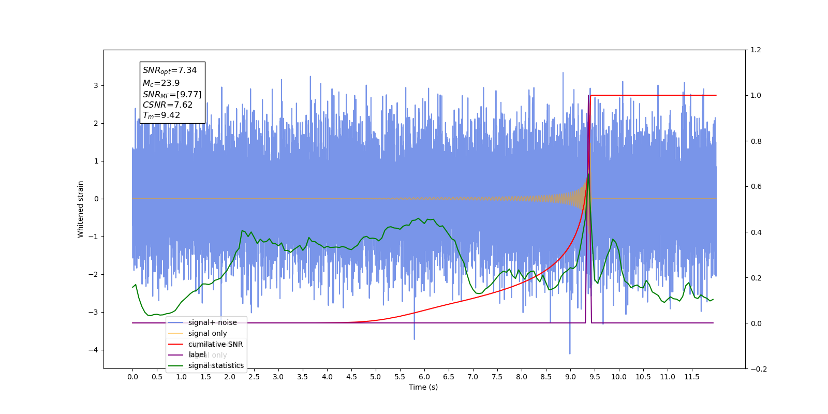Screen dimensions: 828x414
Task: Click the −4 tick on left axis
Action: tap(93, 350)
